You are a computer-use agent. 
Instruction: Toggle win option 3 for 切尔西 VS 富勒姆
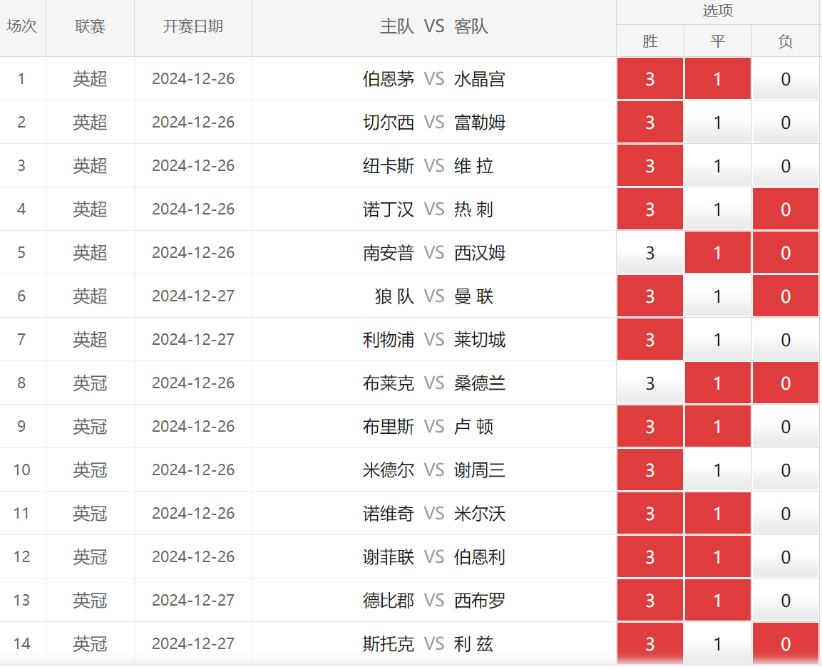(x=650, y=122)
